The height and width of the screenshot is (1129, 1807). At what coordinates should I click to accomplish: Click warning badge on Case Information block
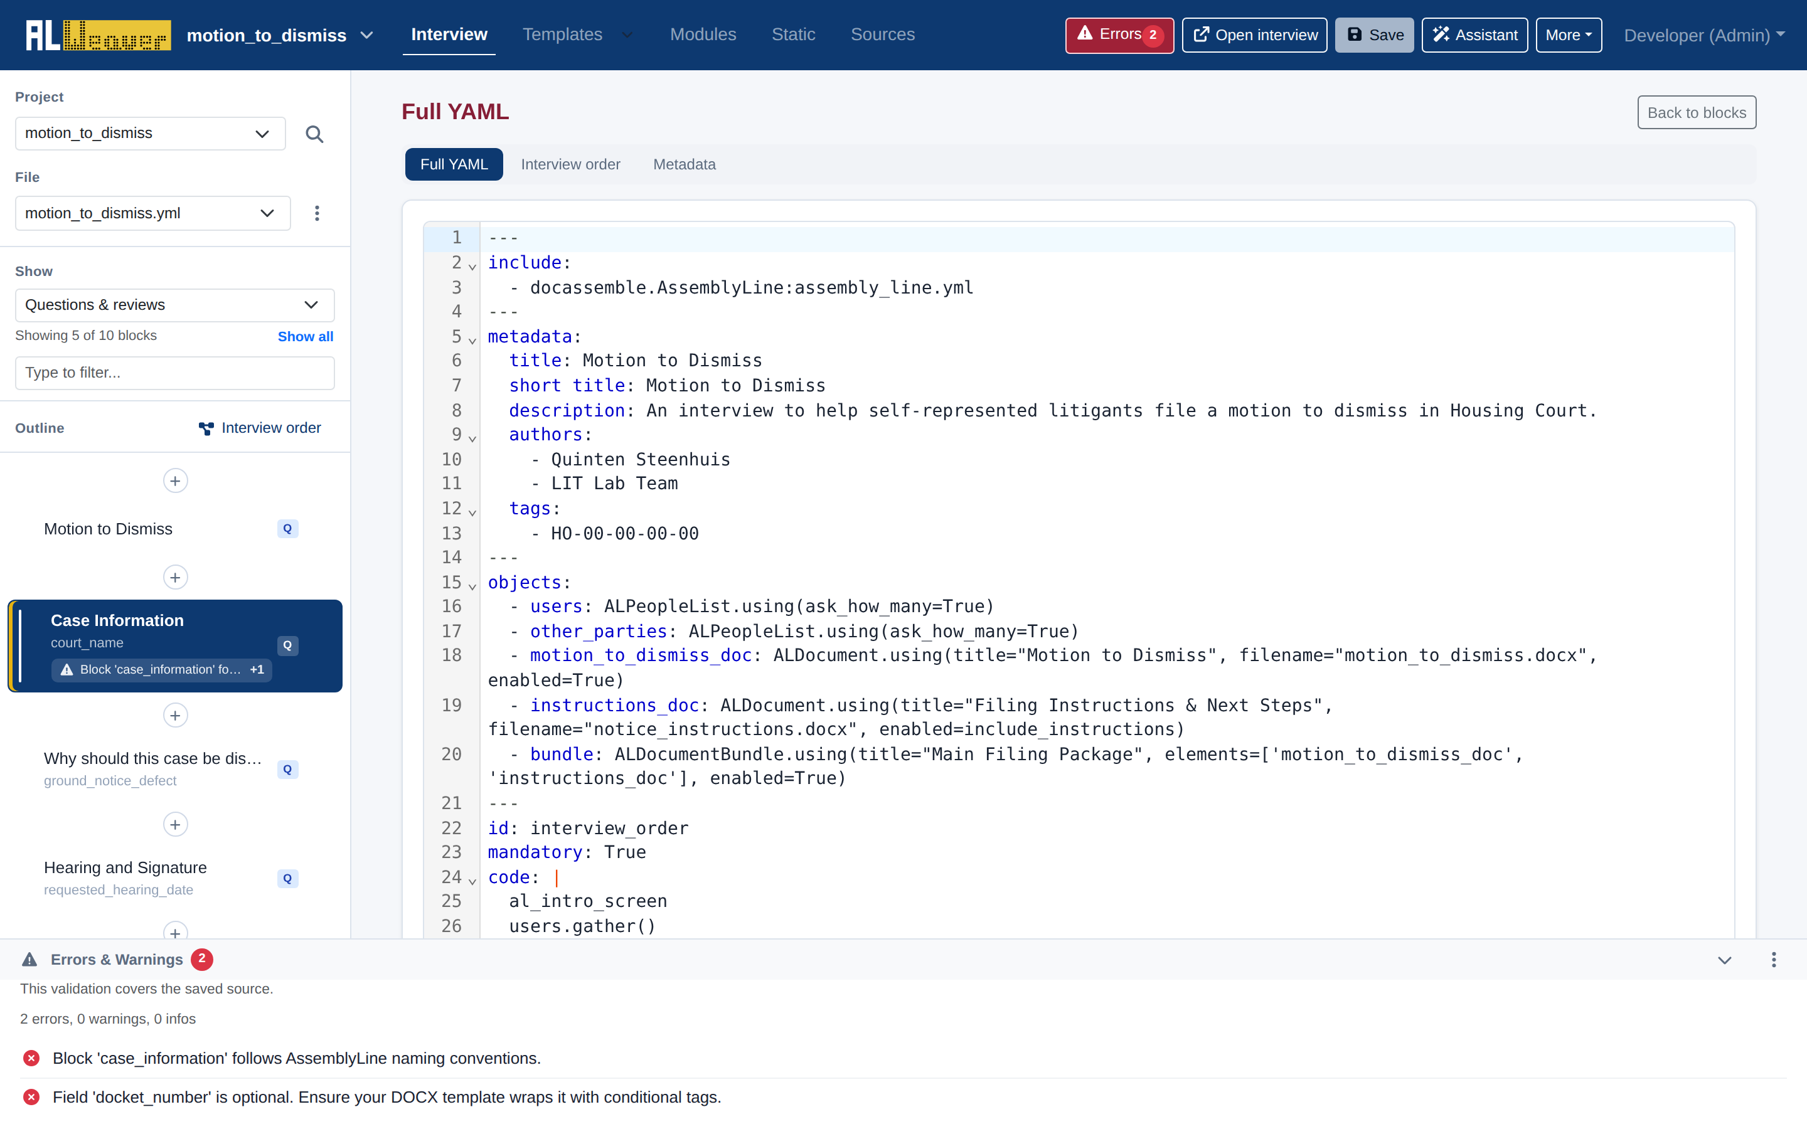pos(161,670)
